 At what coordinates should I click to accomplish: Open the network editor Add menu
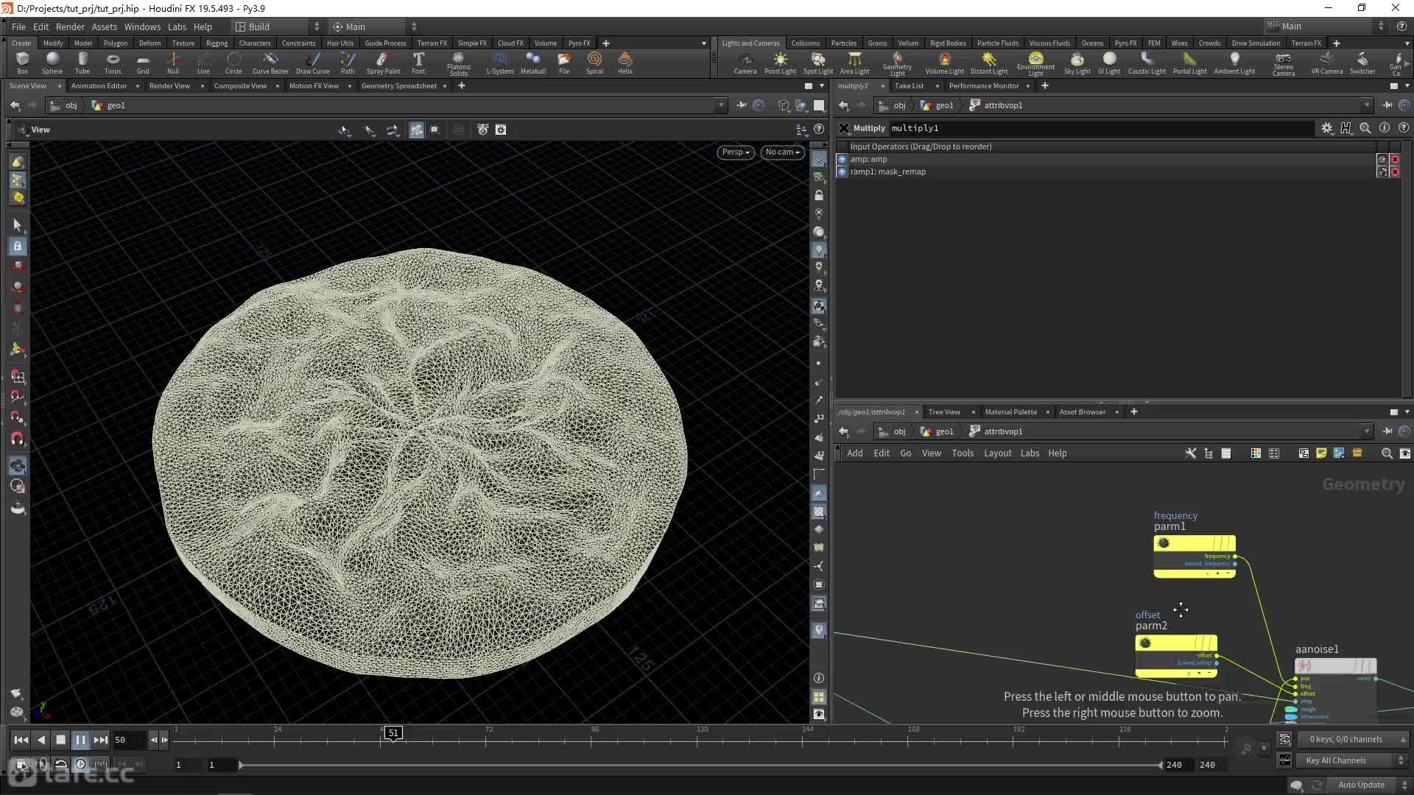click(854, 453)
